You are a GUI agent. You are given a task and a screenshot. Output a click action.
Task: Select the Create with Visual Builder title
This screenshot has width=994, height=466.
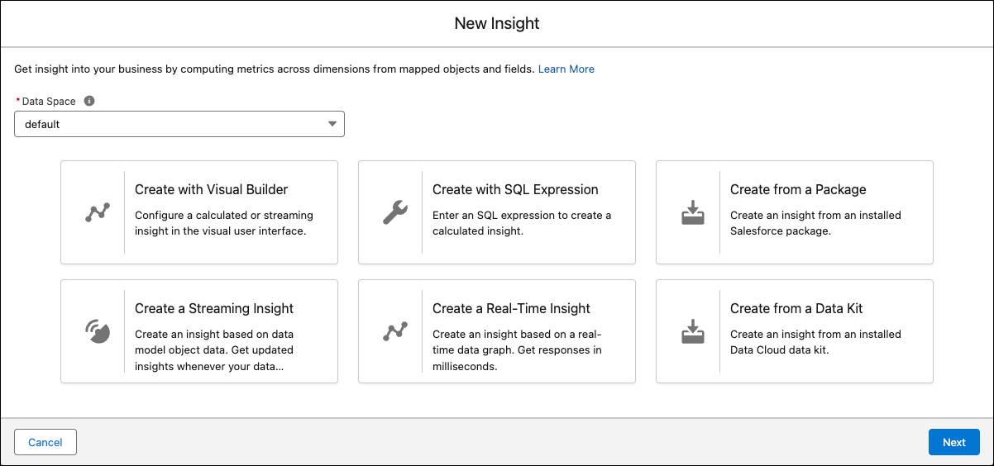pos(211,189)
